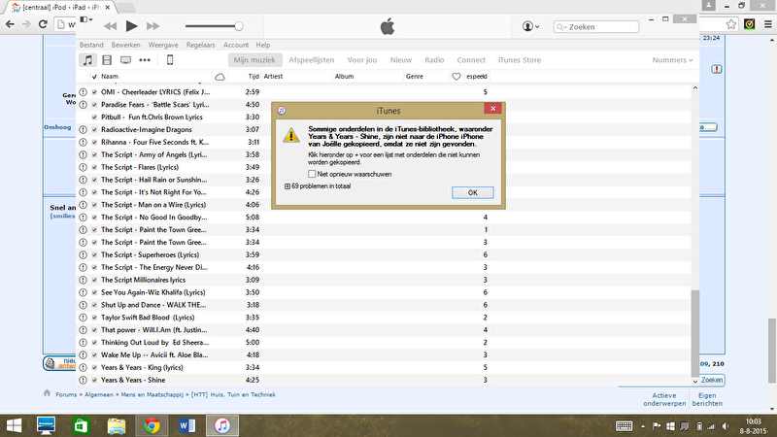The height and width of the screenshot is (437, 777).
Task: Open the Music library view icon
Action: (87, 60)
